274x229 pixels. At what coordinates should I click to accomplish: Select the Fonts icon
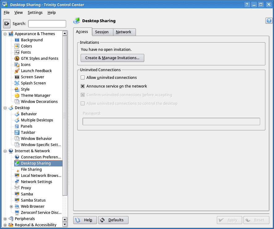pyautogui.click(x=17, y=52)
